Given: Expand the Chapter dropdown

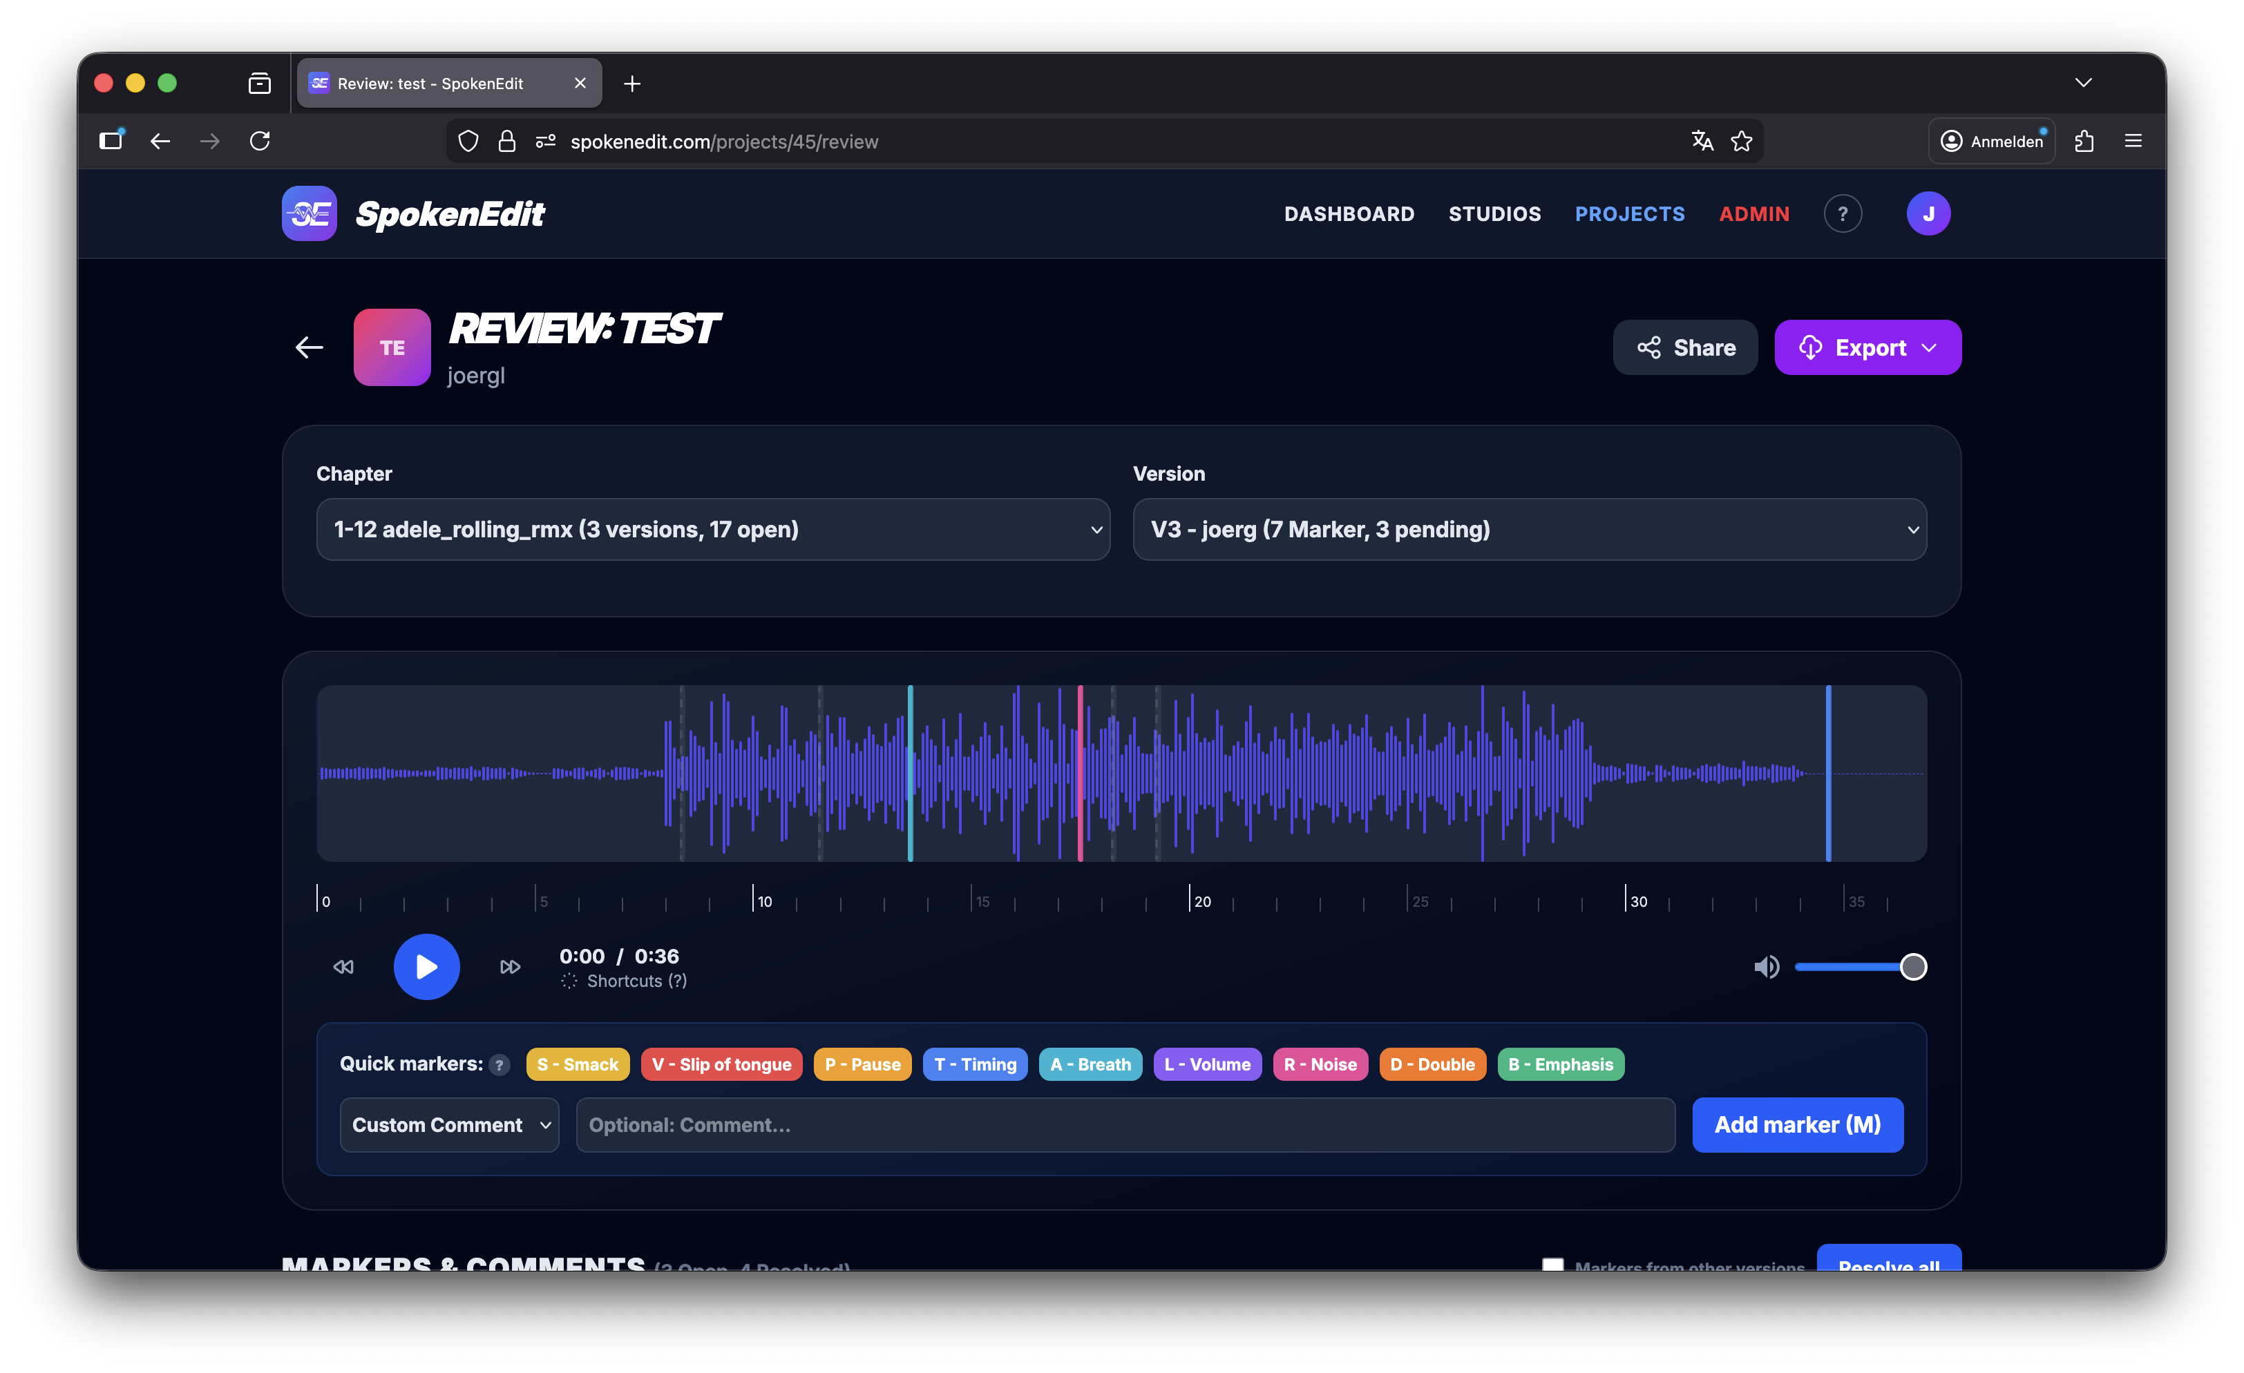Looking at the screenshot, I should tap(713, 529).
